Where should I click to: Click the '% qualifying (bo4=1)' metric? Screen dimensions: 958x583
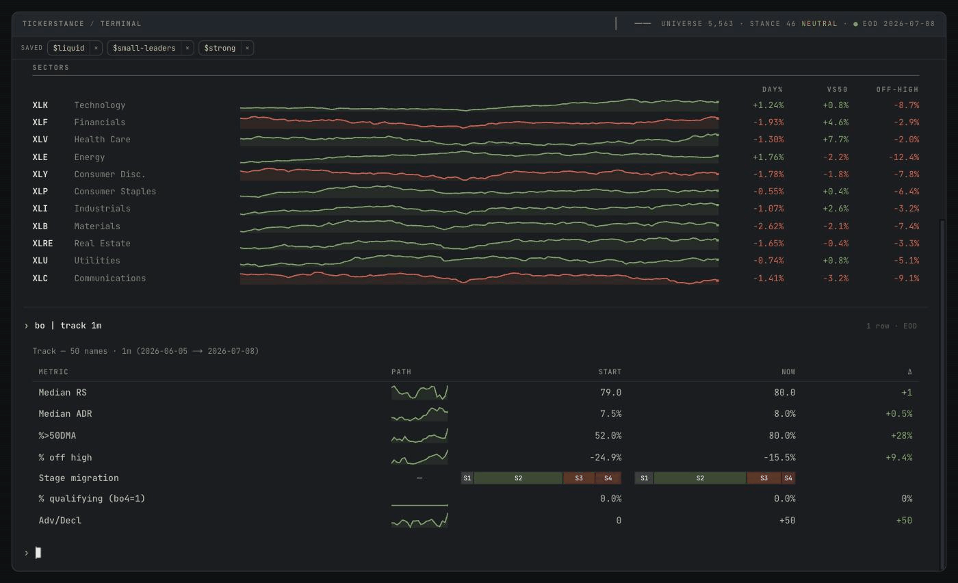92,499
